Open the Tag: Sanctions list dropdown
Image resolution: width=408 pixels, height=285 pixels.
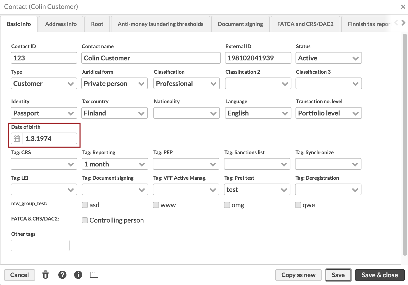coord(257,164)
